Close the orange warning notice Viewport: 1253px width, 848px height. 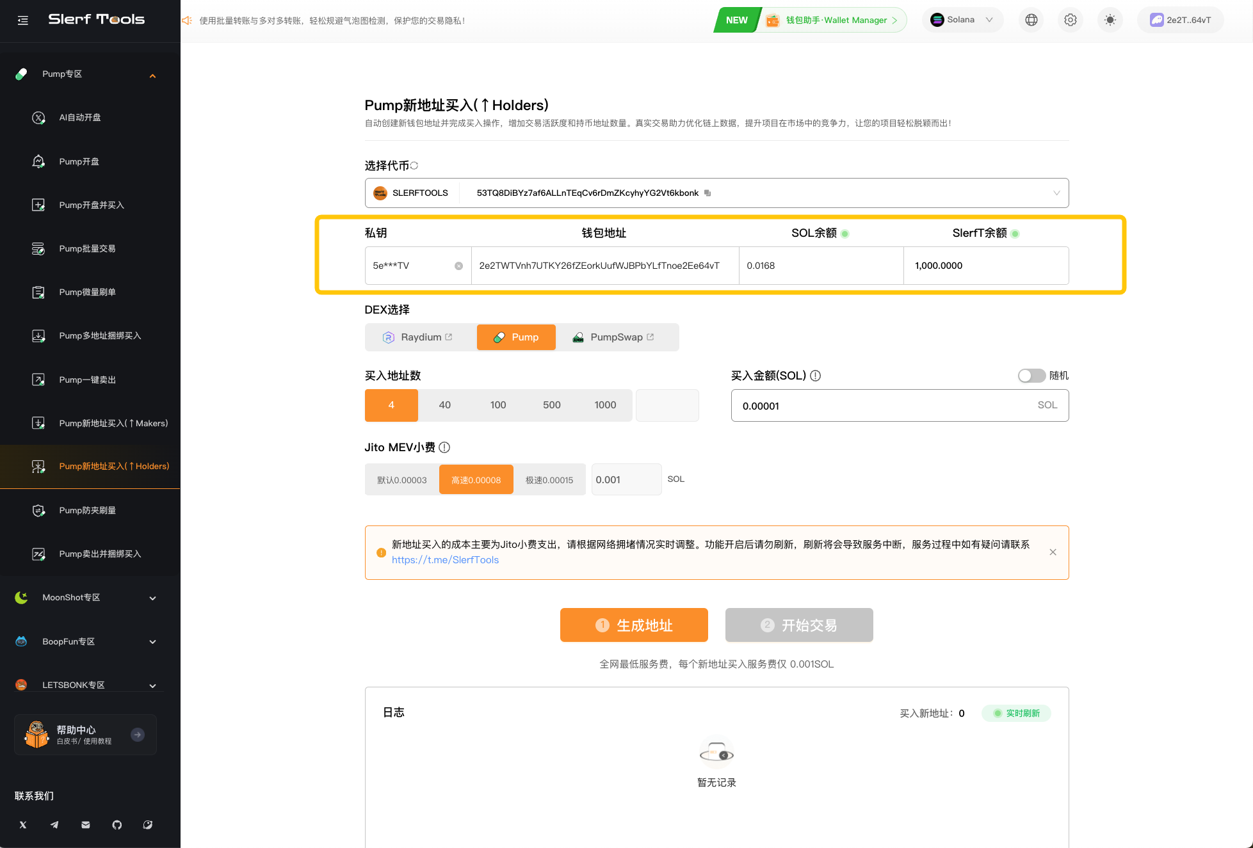[1053, 552]
